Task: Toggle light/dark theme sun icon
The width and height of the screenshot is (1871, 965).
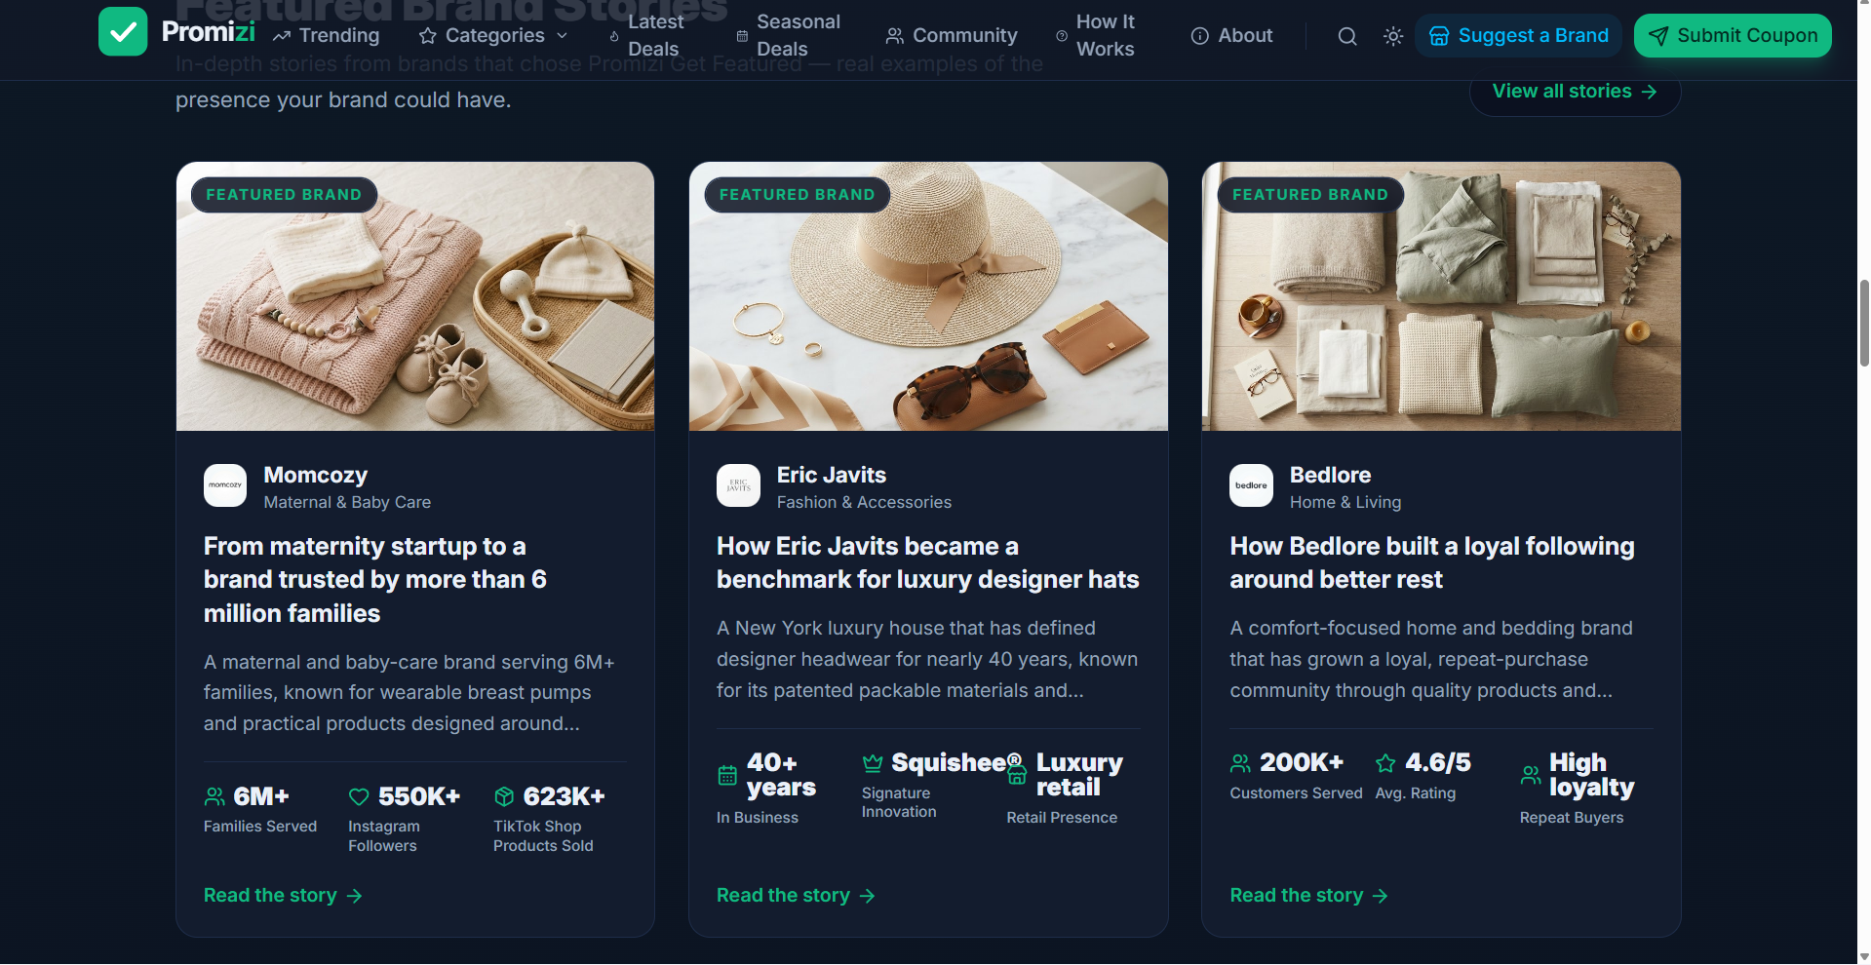Action: [1393, 36]
